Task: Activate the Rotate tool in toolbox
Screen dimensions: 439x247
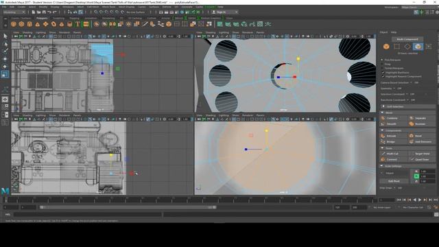Action: (5, 67)
